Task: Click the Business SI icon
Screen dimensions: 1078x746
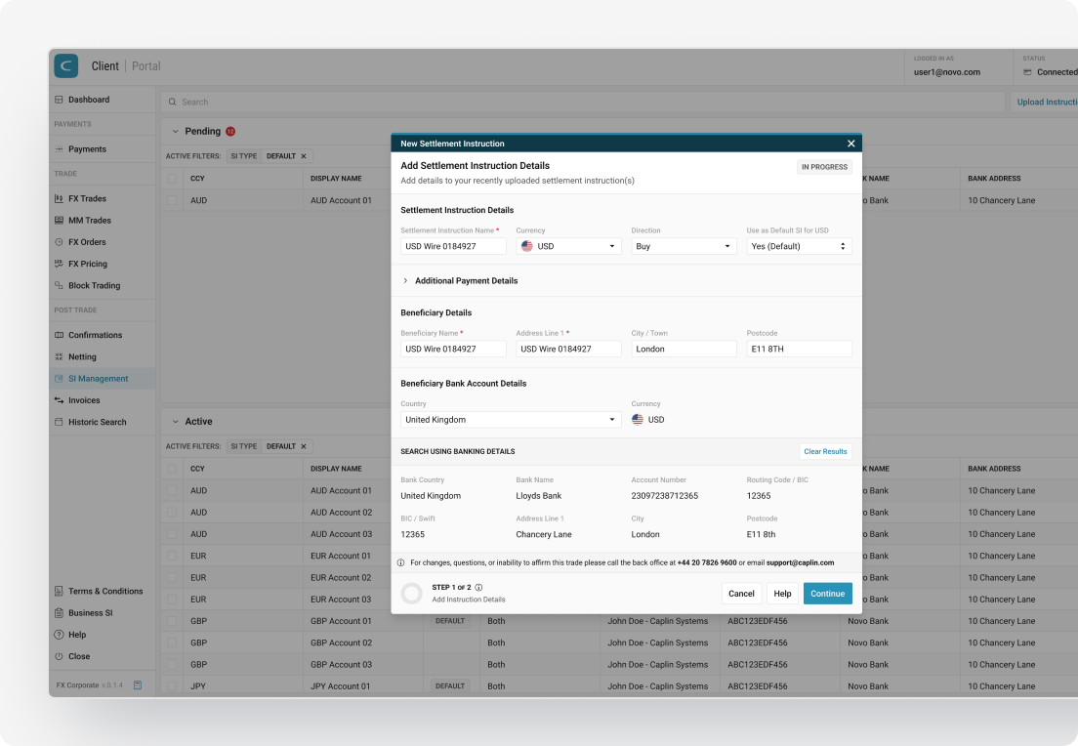Action: pyautogui.click(x=60, y=612)
